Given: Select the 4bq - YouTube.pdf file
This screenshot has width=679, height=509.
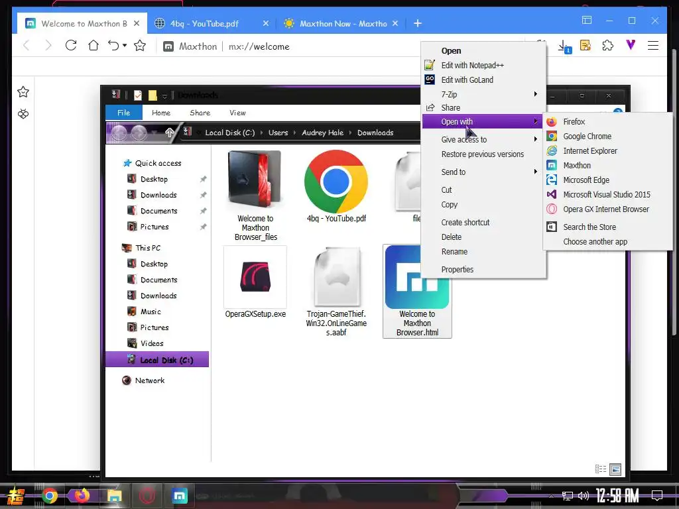Looking at the screenshot, I should click(x=336, y=186).
